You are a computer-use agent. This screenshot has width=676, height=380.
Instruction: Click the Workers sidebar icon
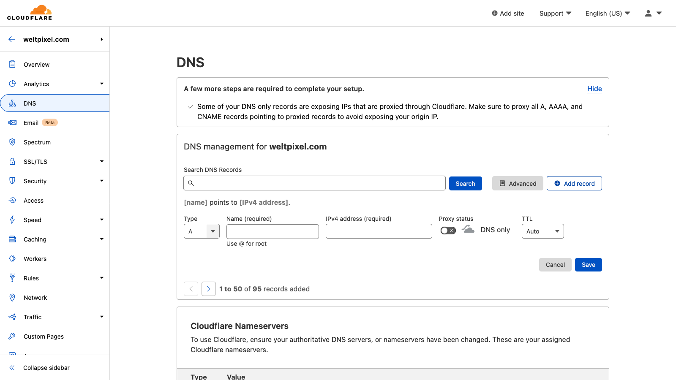[x=12, y=259]
